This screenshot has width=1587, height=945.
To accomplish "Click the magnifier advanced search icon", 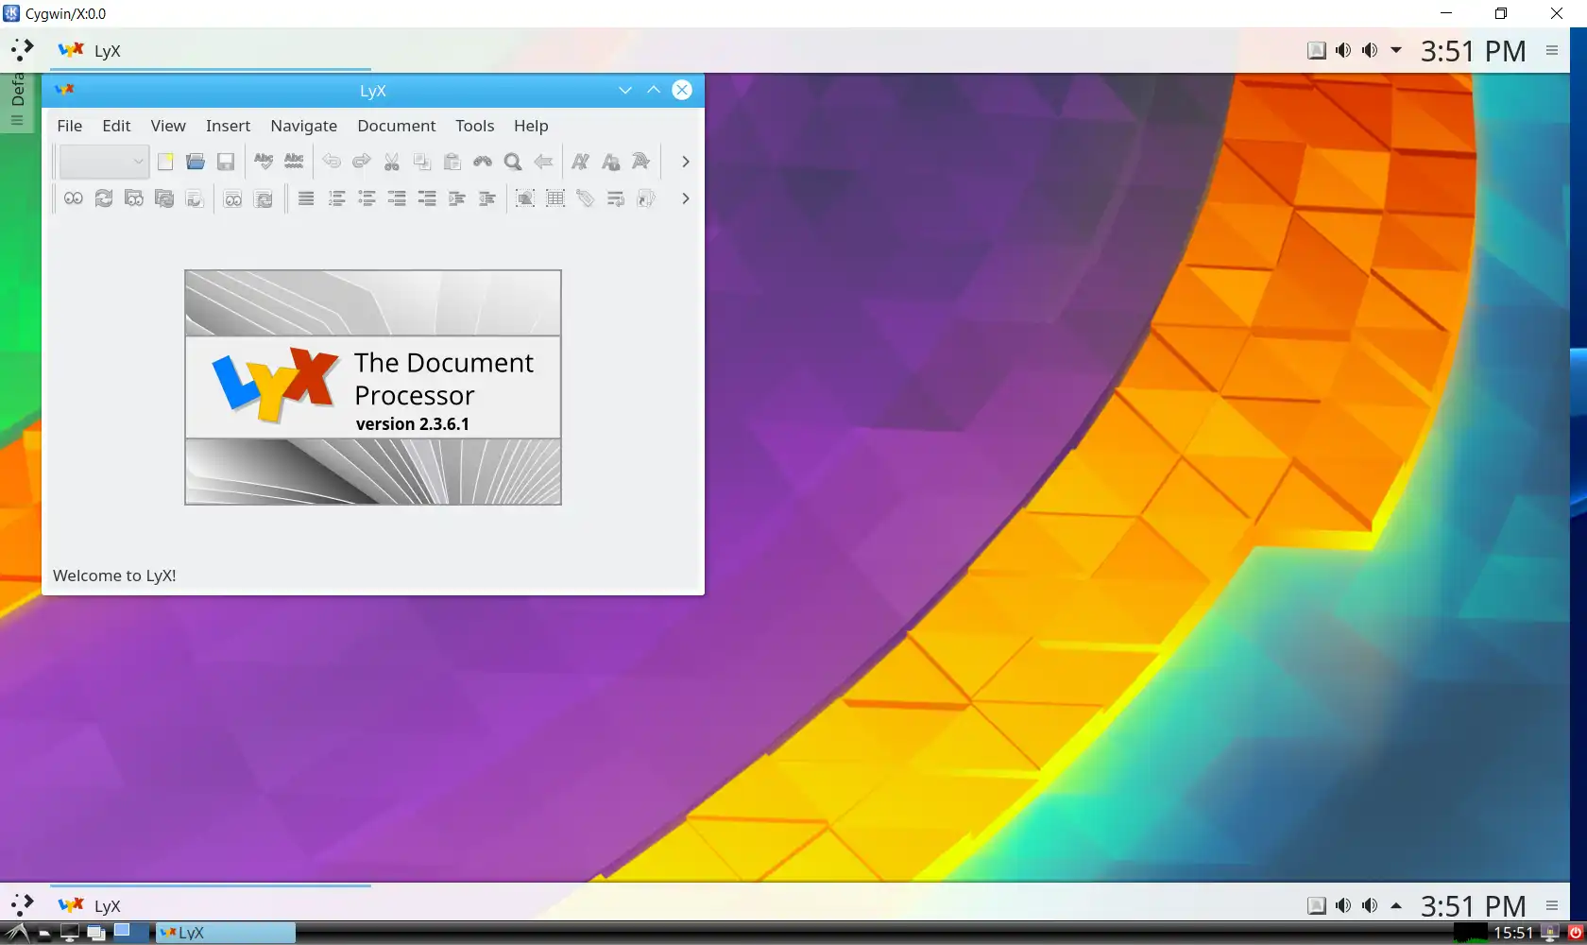I will (513, 162).
